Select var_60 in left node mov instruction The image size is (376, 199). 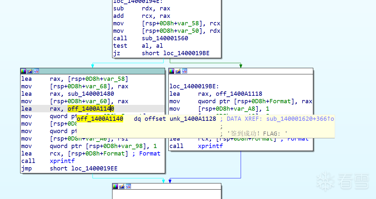pyautogui.click(x=96, y=101)
